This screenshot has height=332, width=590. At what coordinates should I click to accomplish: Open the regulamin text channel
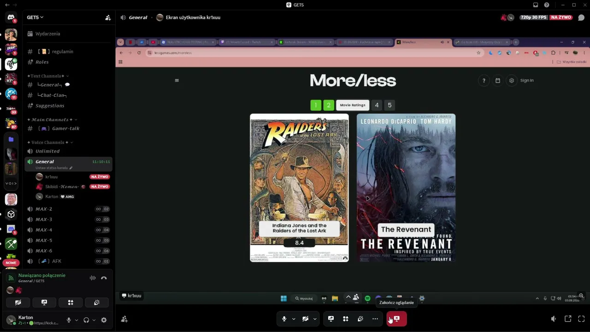68,52
